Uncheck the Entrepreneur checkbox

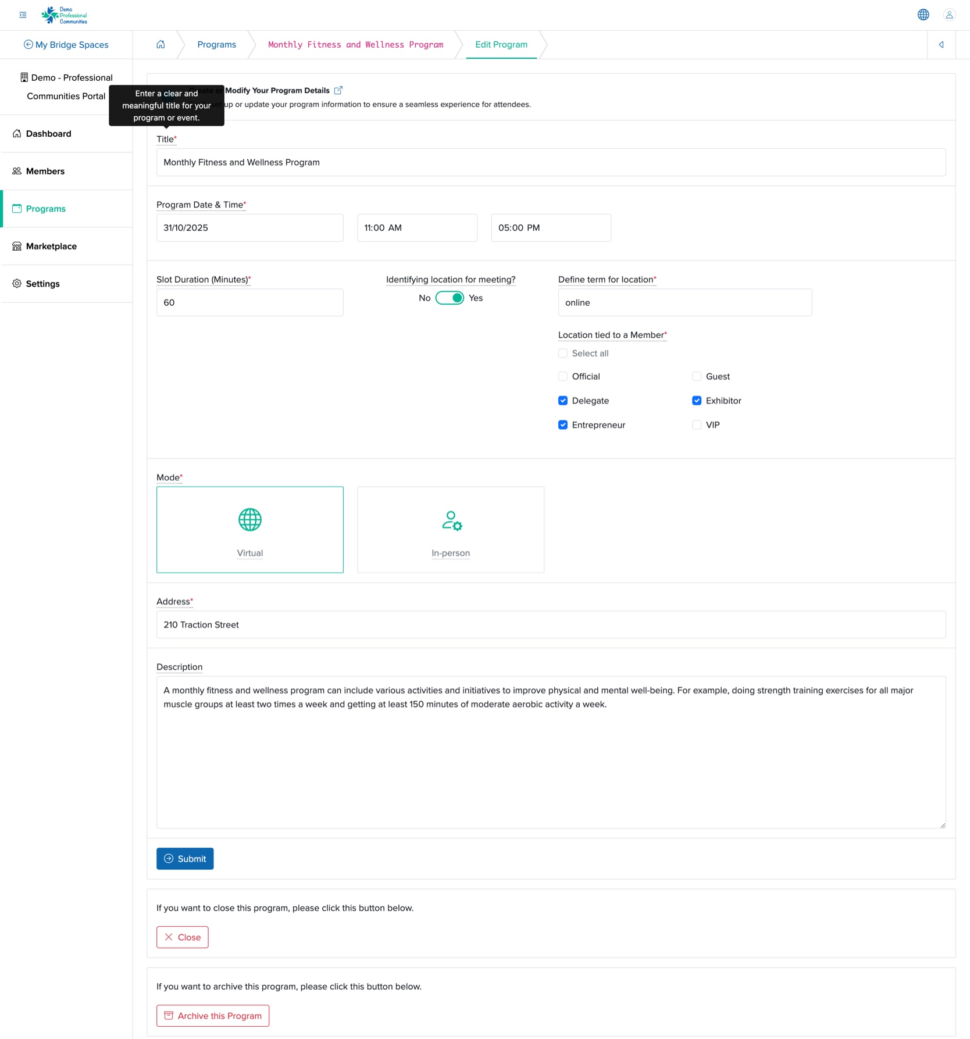563,425
